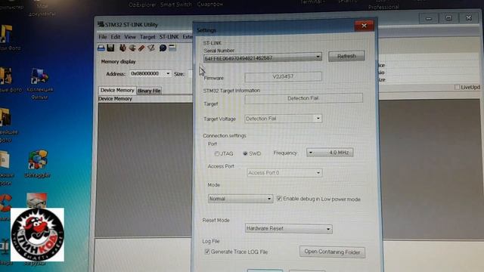Toggle Enable debug in Low power mode

tap(279, 199)
